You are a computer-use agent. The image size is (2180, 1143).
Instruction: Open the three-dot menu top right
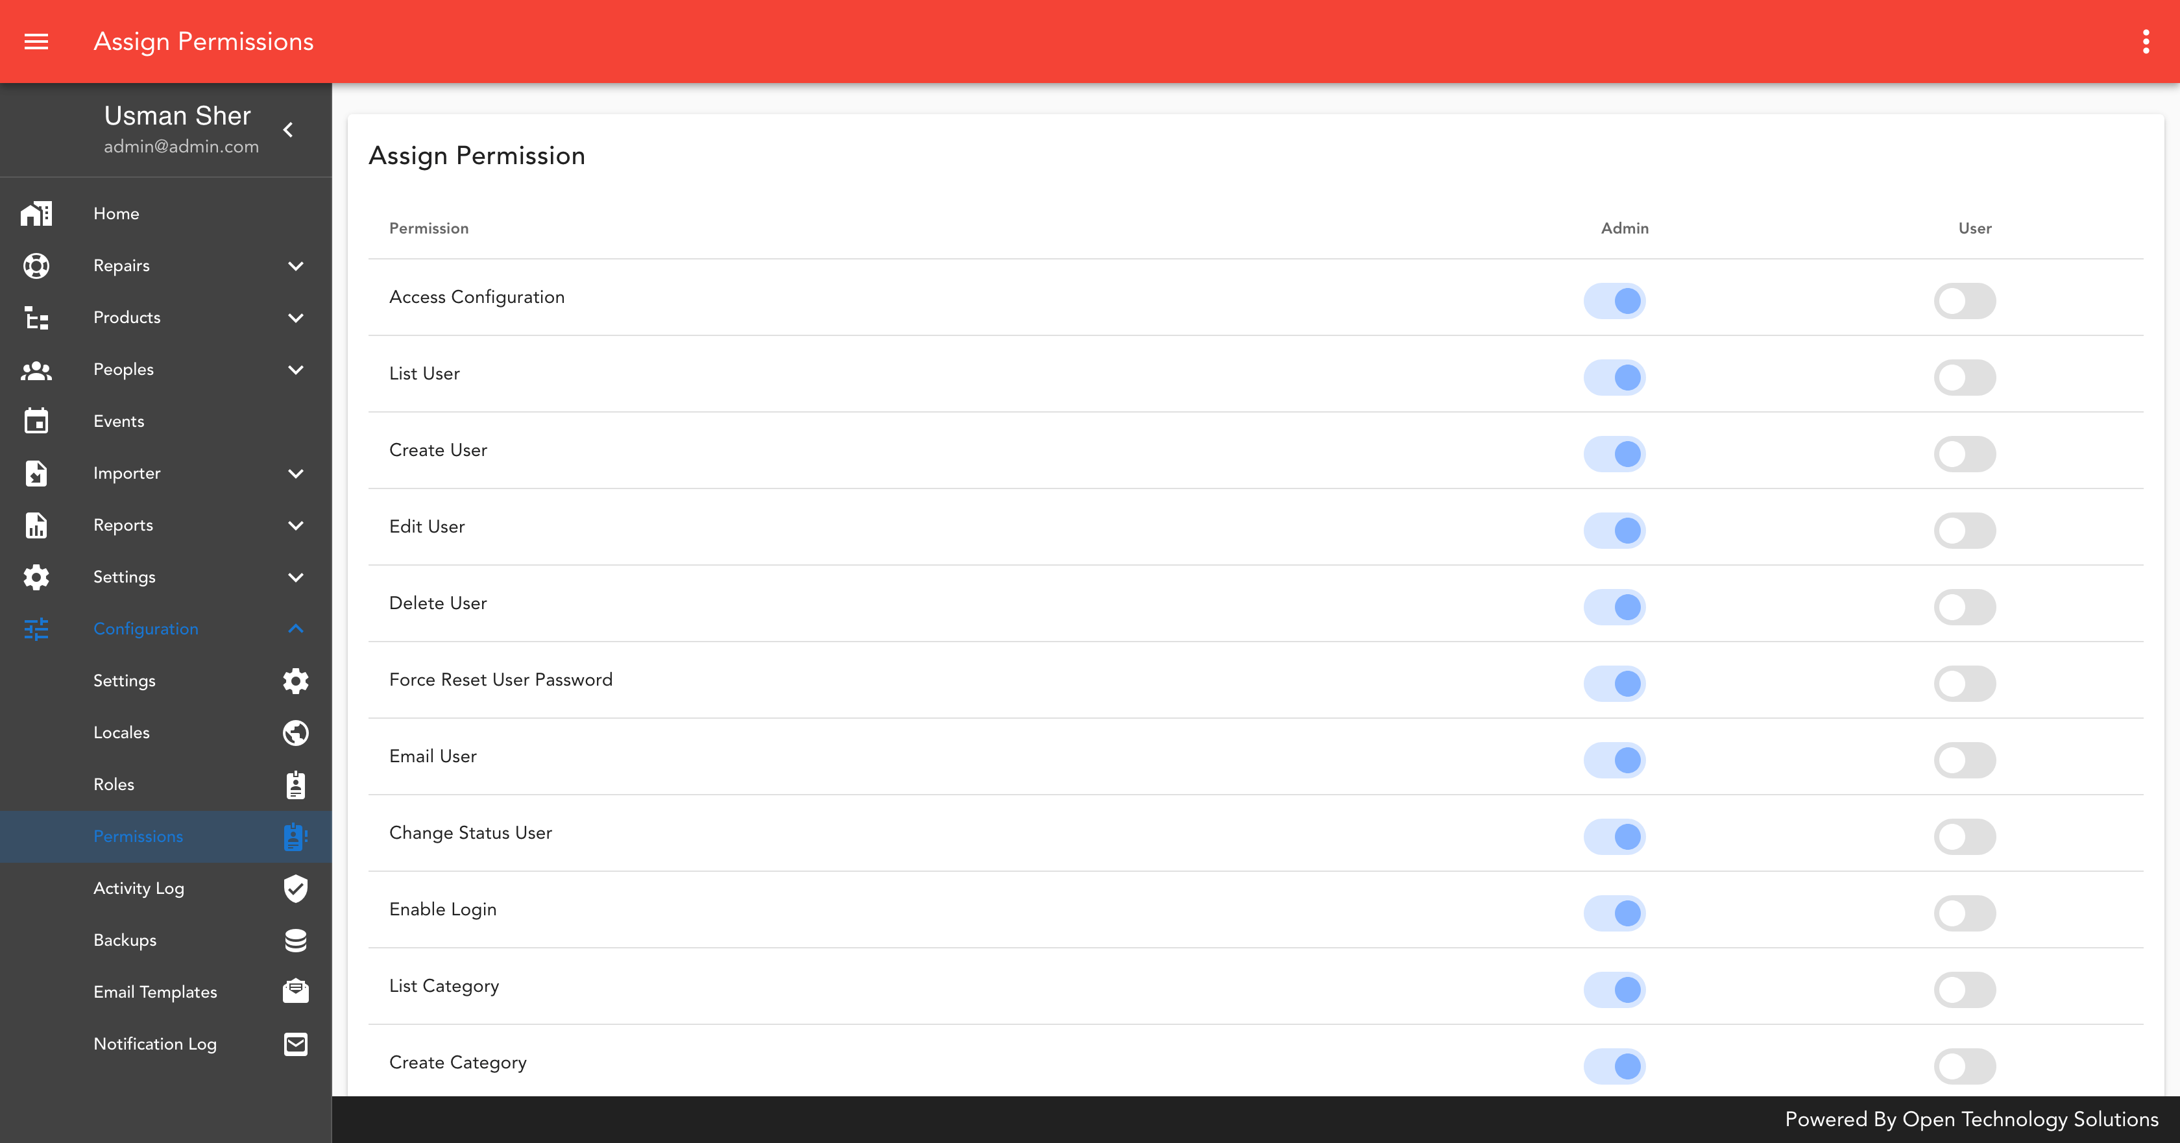[x=2147, y=42]
